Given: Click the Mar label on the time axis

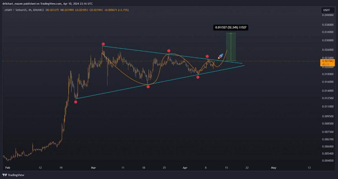Looking at the screenshot, I should point(93,167).
